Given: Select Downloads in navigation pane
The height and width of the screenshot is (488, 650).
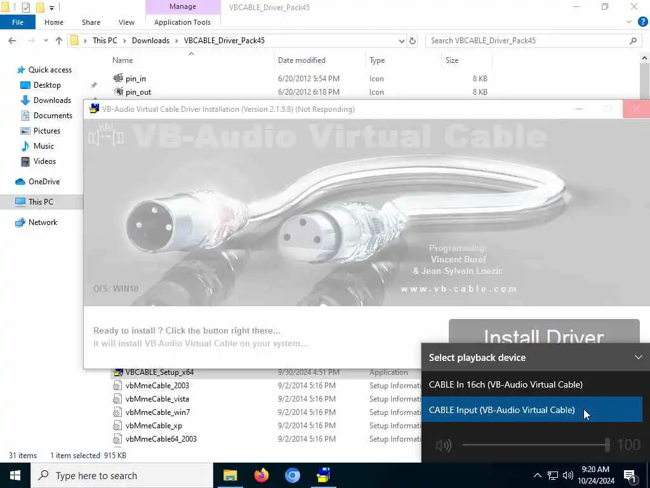Looking at the screenshot, I should 52,100.
